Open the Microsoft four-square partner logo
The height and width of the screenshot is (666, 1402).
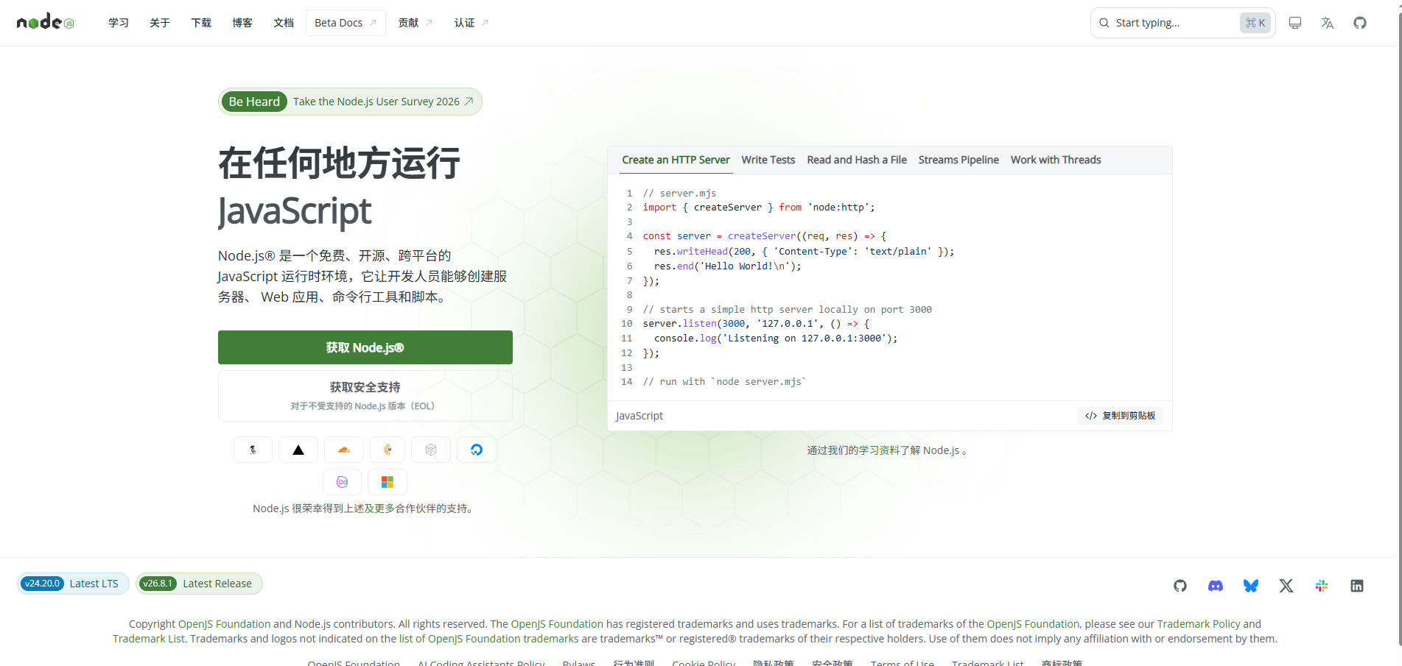tap(388, 482)
